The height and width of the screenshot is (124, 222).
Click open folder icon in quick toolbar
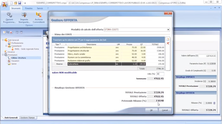16,3
